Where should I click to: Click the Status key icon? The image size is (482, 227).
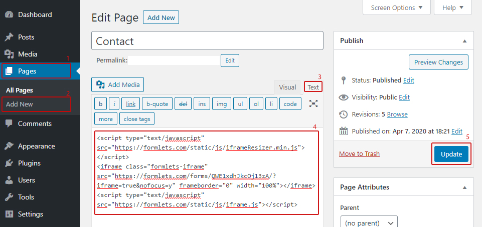[344, 80]
